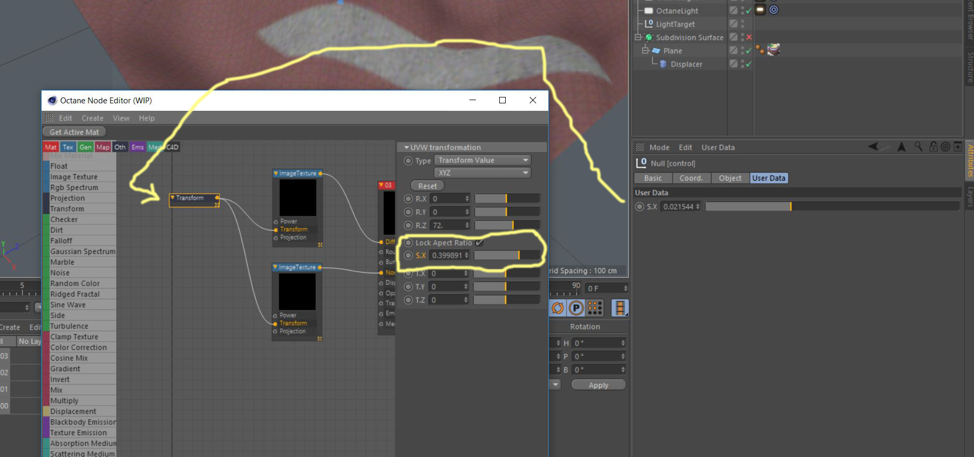This screenshot has width=974, height=457.
Task: Click the Null control object icon
Action: tap(641, 163)
